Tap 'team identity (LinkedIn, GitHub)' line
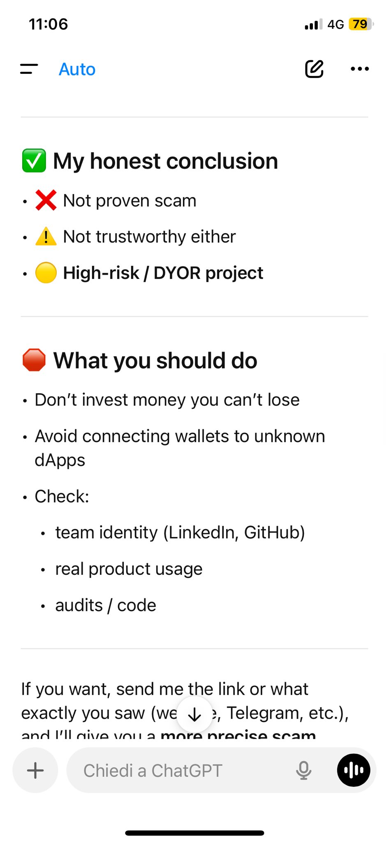Image resolution: width=389 pixels, height=844 pixels. [x=180, y=532]
